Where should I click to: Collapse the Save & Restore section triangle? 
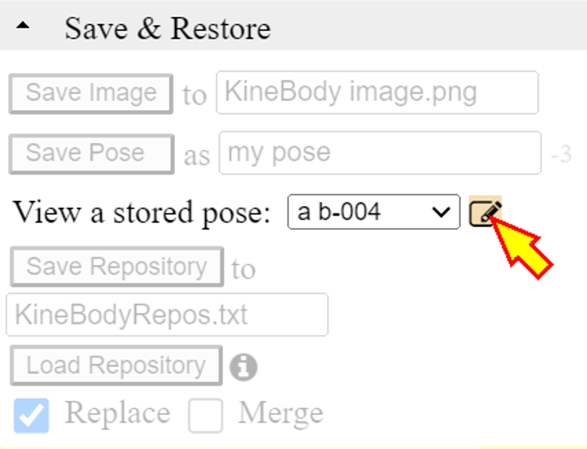[23, 25]
